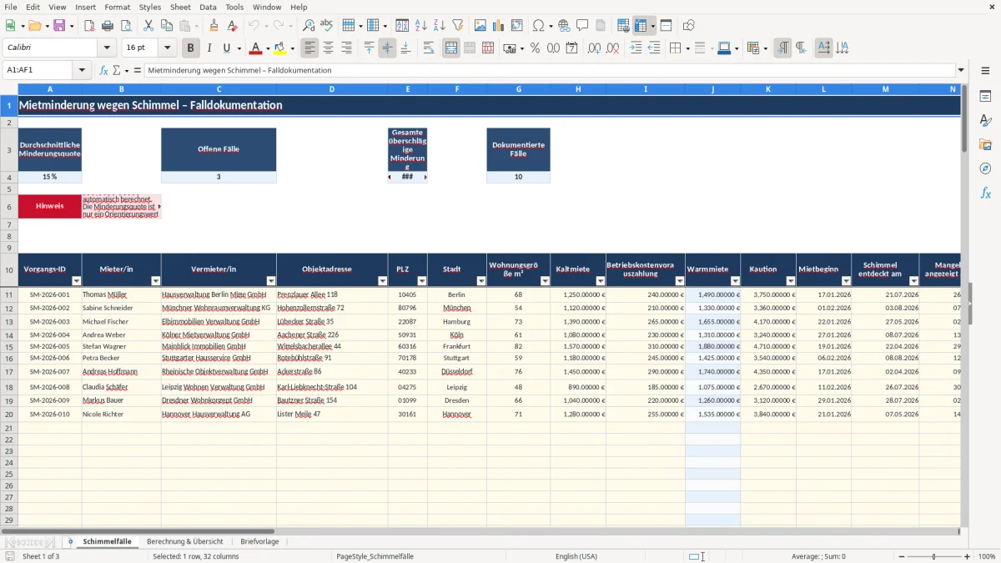This screenshot has height=563, width=1001.
Task: Open the Format menu
Action: (117, 7)
